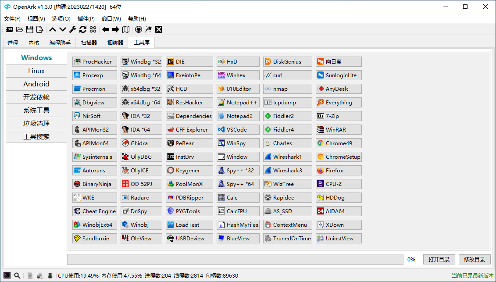496x282 pixels.
Task: Open the 选项(O) menu
Action: [61, 19]
